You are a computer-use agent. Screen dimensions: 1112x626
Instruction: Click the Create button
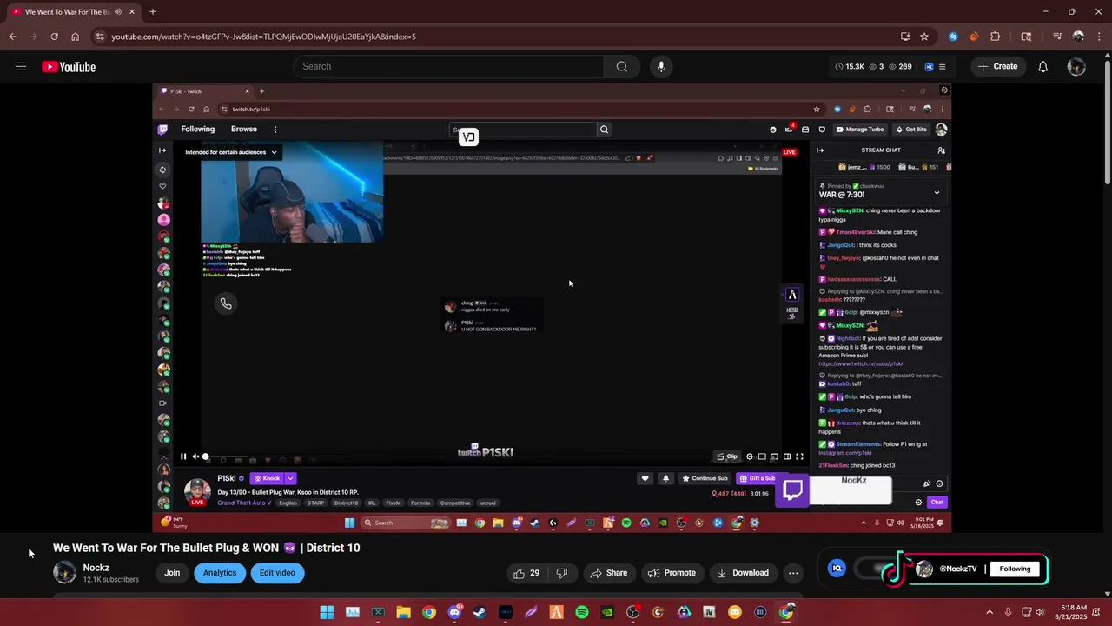coord(997,66)
